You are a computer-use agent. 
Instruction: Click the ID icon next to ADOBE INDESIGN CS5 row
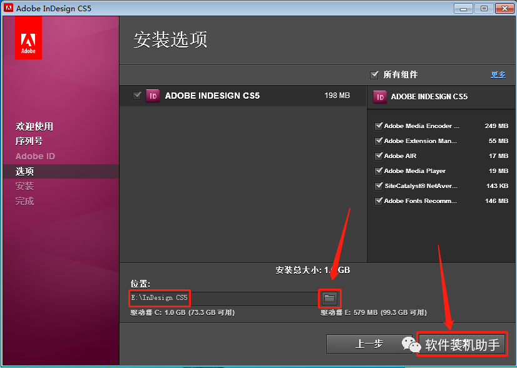click(x=153, y=96)
